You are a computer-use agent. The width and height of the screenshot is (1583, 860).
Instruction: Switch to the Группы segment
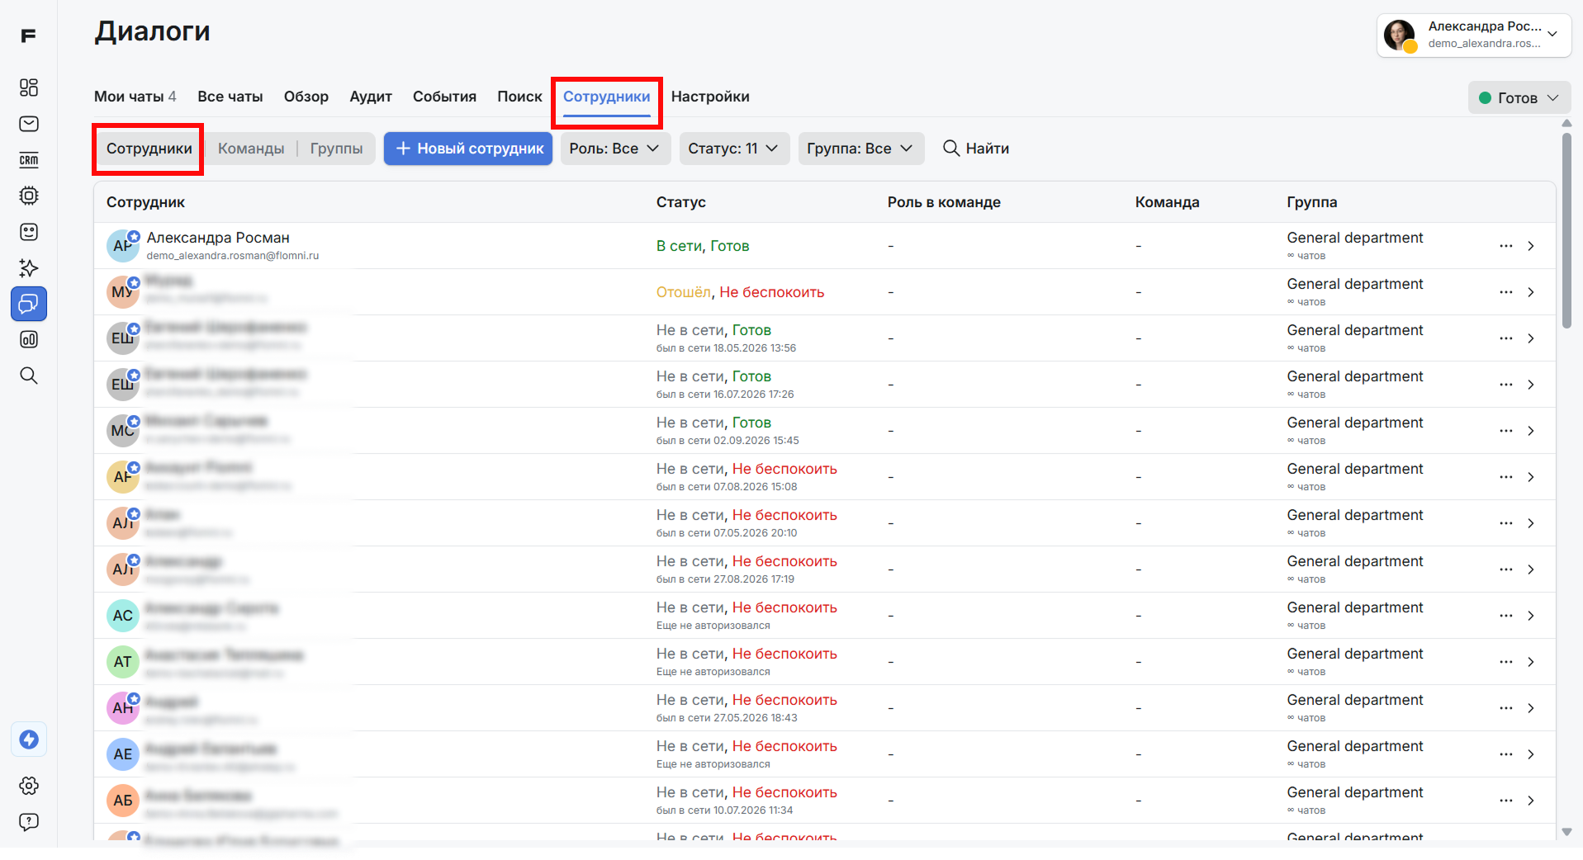pos(336,149)
